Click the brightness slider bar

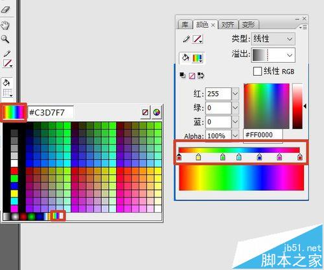[297, 106]
